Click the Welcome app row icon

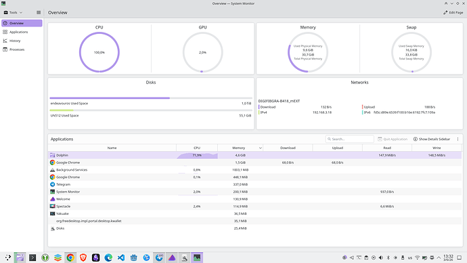(x=52, y=199)
